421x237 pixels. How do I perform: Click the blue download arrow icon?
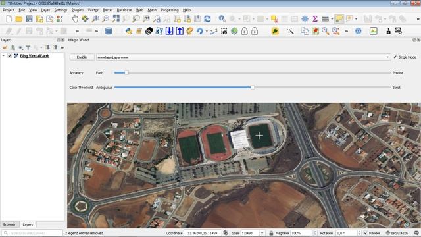pos(169,31)
